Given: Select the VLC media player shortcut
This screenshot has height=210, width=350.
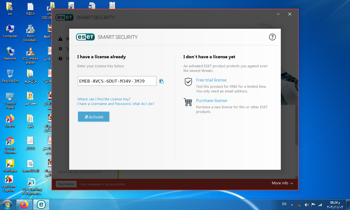Looking at the screenshot, I should [30, 56].
